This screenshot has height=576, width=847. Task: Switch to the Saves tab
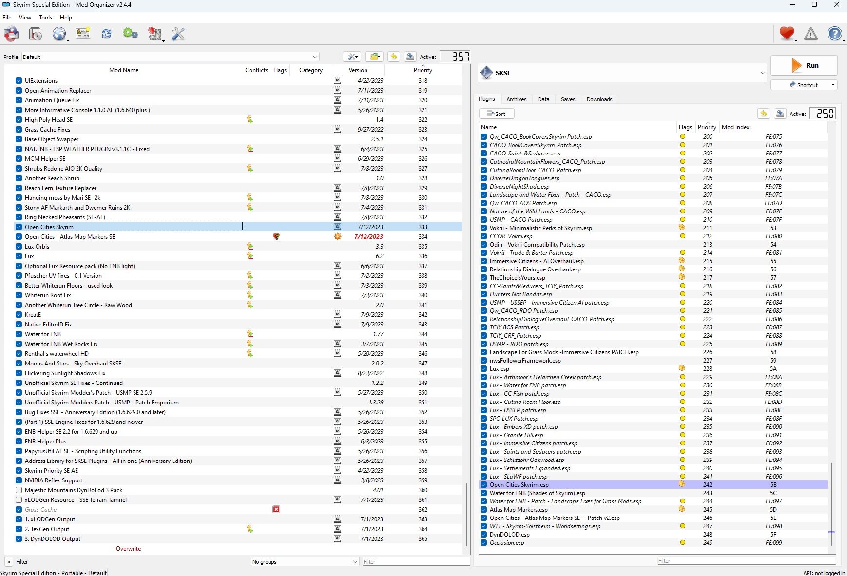(568, 99)
